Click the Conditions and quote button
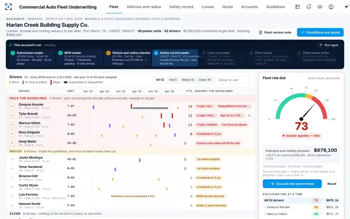The image size is (350, 219). (x=320, y=32)
